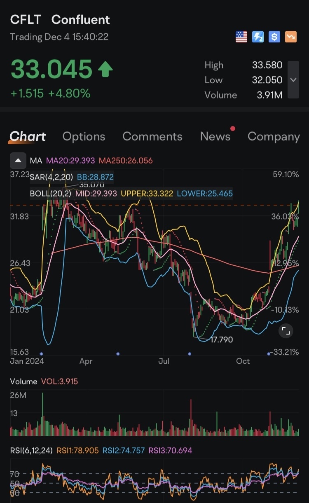Tap the blue dollar sign icon
The width and height of the screenshot is (309, 503).
click(x=274, y=37)
